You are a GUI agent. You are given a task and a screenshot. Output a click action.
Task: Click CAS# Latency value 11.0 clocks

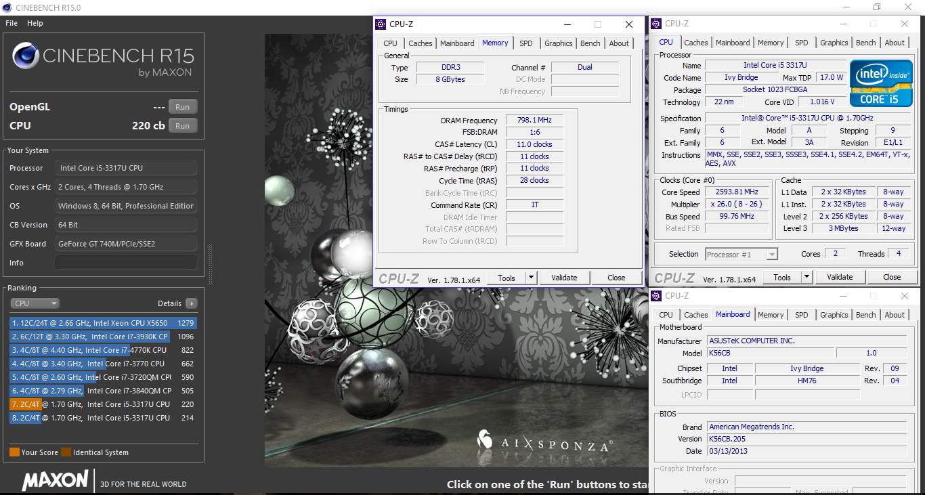click(x=534, y=144)
